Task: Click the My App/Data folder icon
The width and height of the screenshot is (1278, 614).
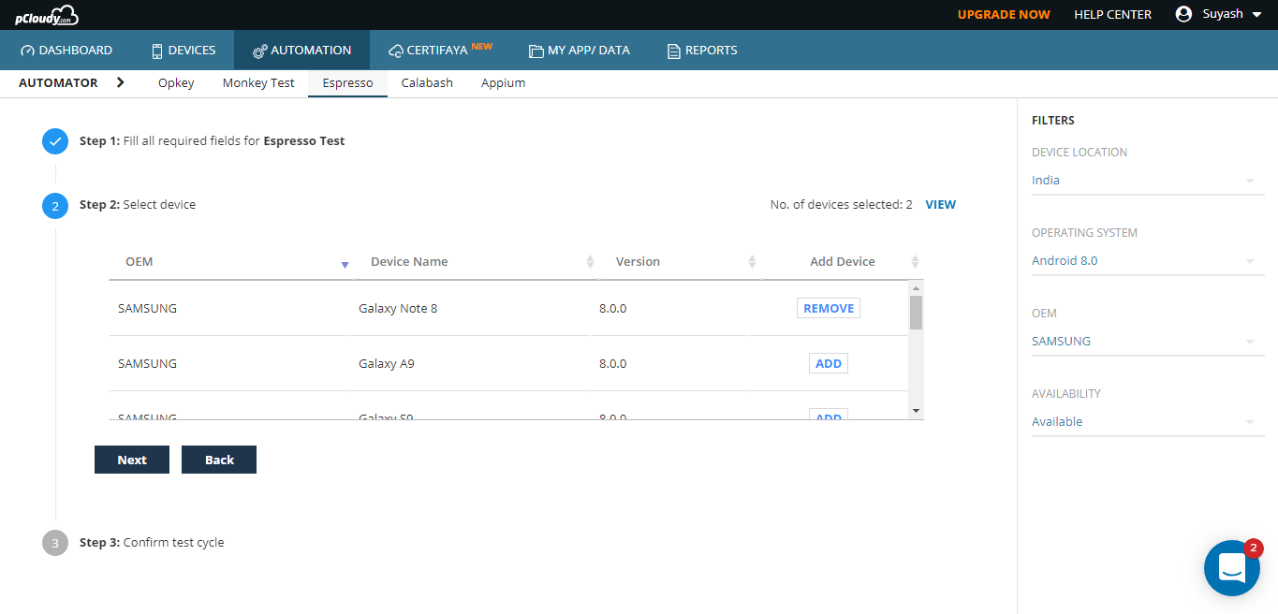Action: point(536,51)
